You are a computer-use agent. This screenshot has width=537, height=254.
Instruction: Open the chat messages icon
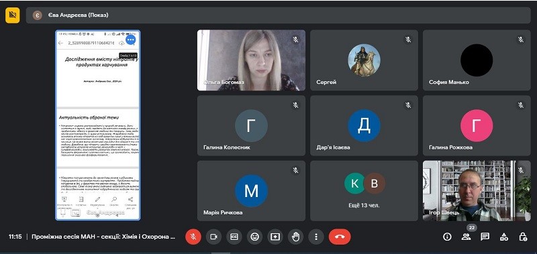click(485, 237)
